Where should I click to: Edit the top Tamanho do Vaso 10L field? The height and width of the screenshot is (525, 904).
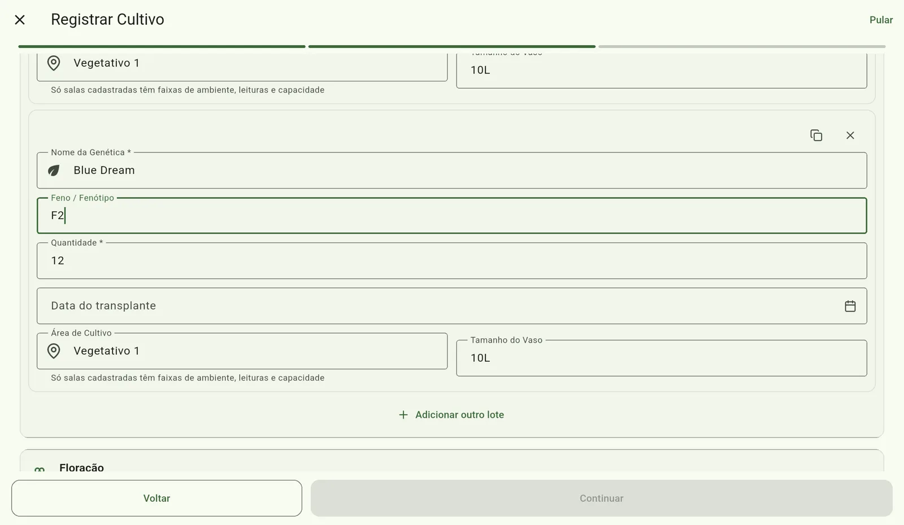click(x=661, y=71)
